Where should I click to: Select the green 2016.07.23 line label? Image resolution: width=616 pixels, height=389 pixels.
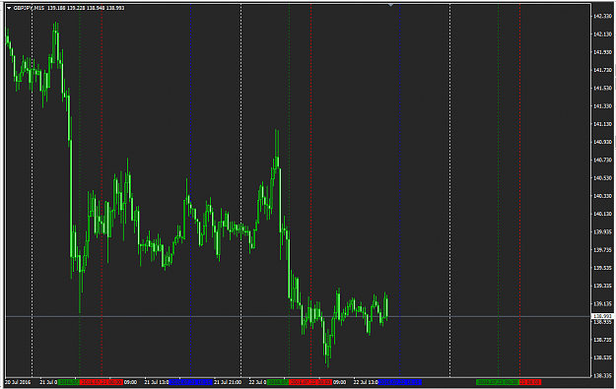click(498, 382)
